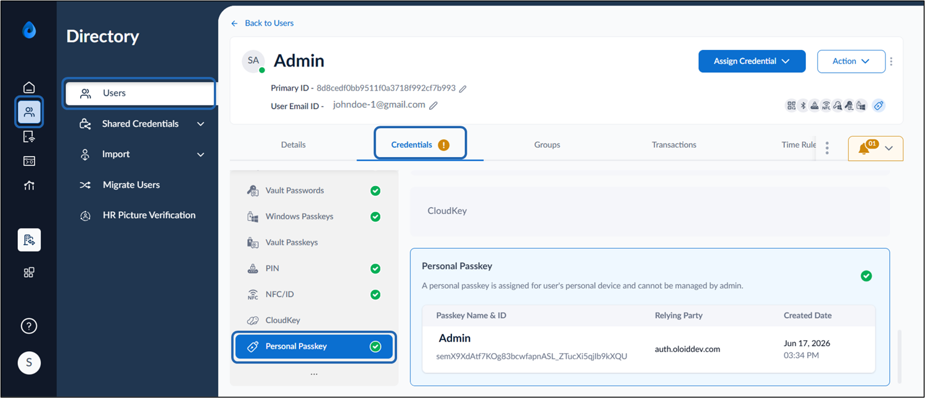Select Vault Passwords credential type
Screen dimensions: 925x398
click(x=314, y=191)
